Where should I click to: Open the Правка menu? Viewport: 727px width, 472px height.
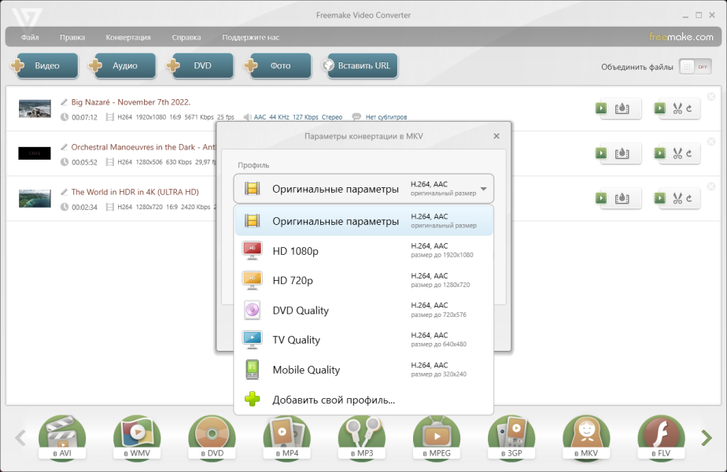72,37
